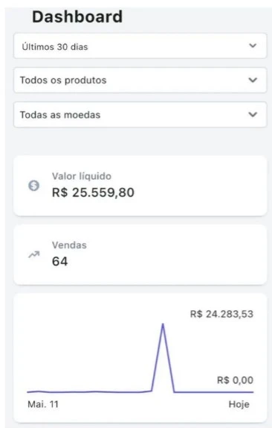This screenshot has height=428, width=272.
Task: Click the dollar coin icon beside Valor líquido
Action: click(33, 186)
